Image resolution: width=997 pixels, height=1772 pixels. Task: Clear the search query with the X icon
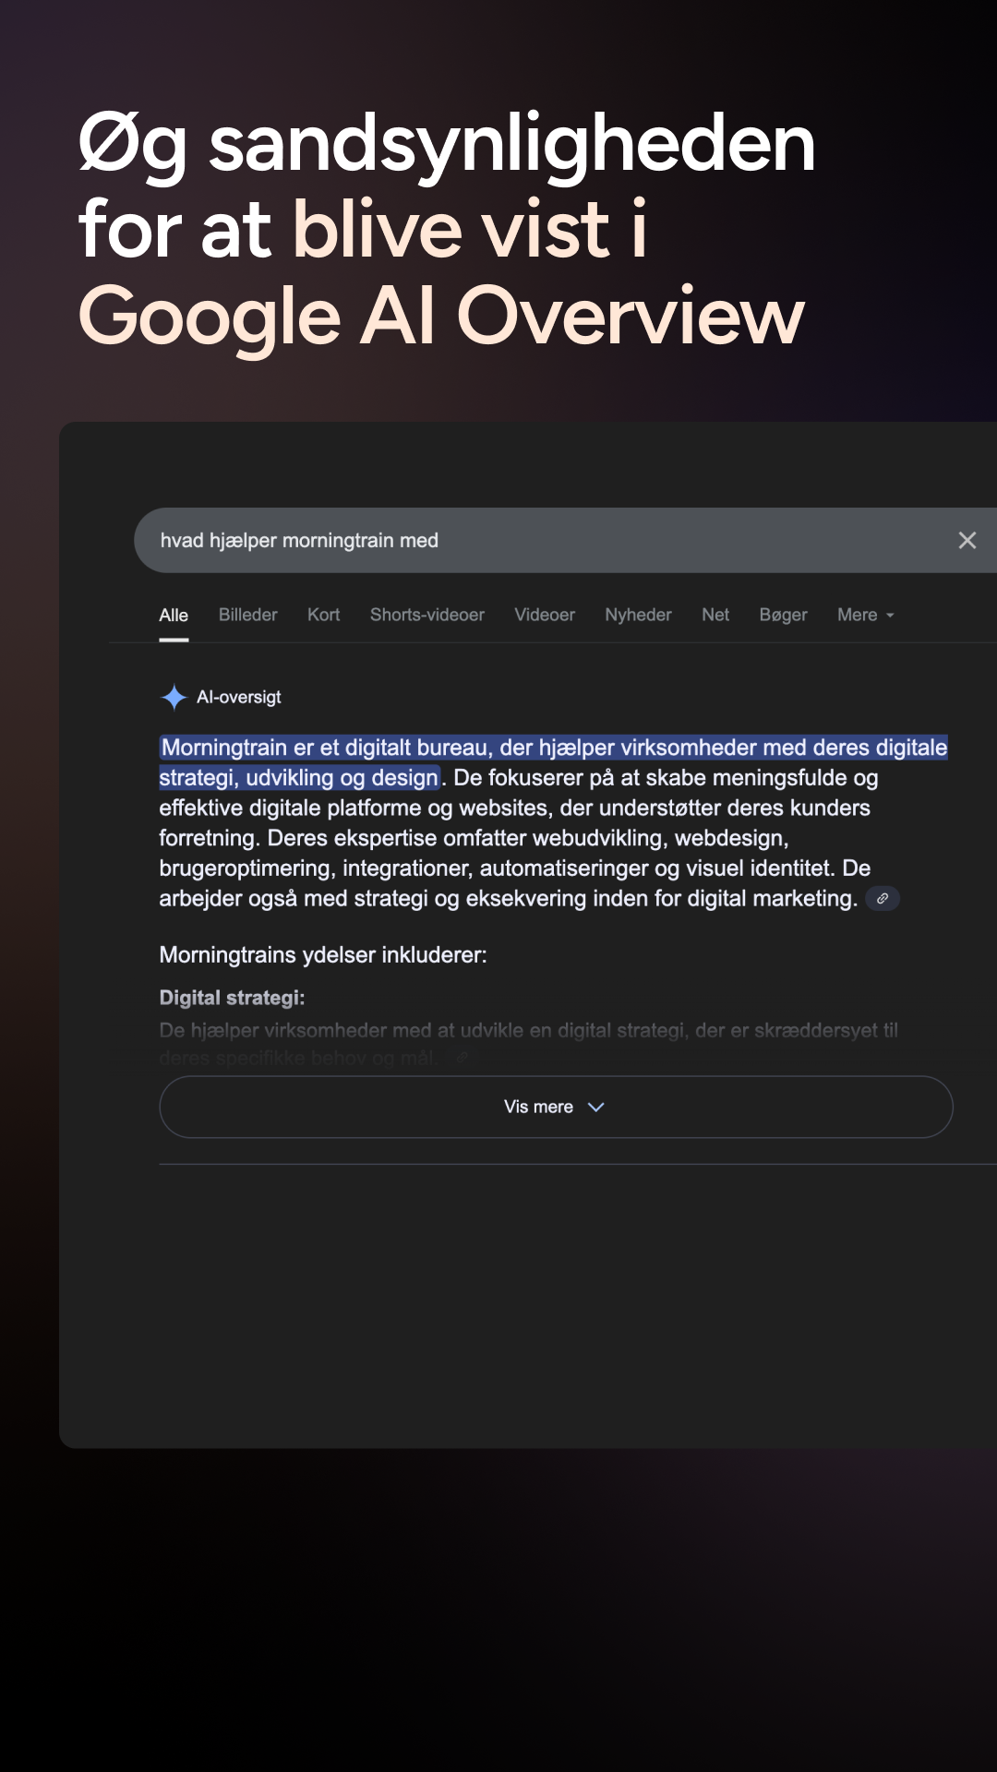[967, 541]
